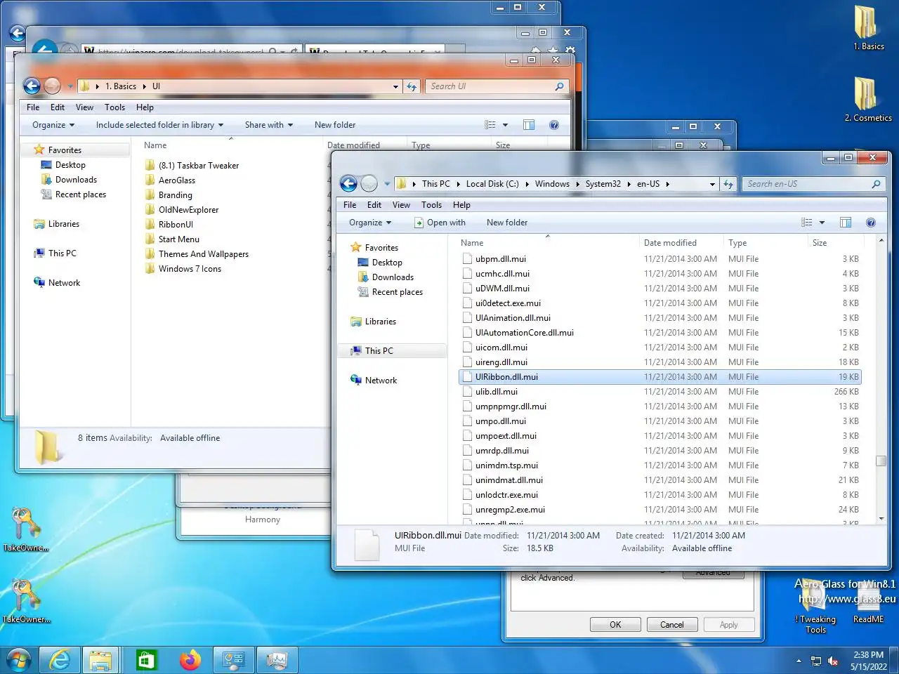Open Tools menu in UI folder window
899x674 pixels.
114,107
